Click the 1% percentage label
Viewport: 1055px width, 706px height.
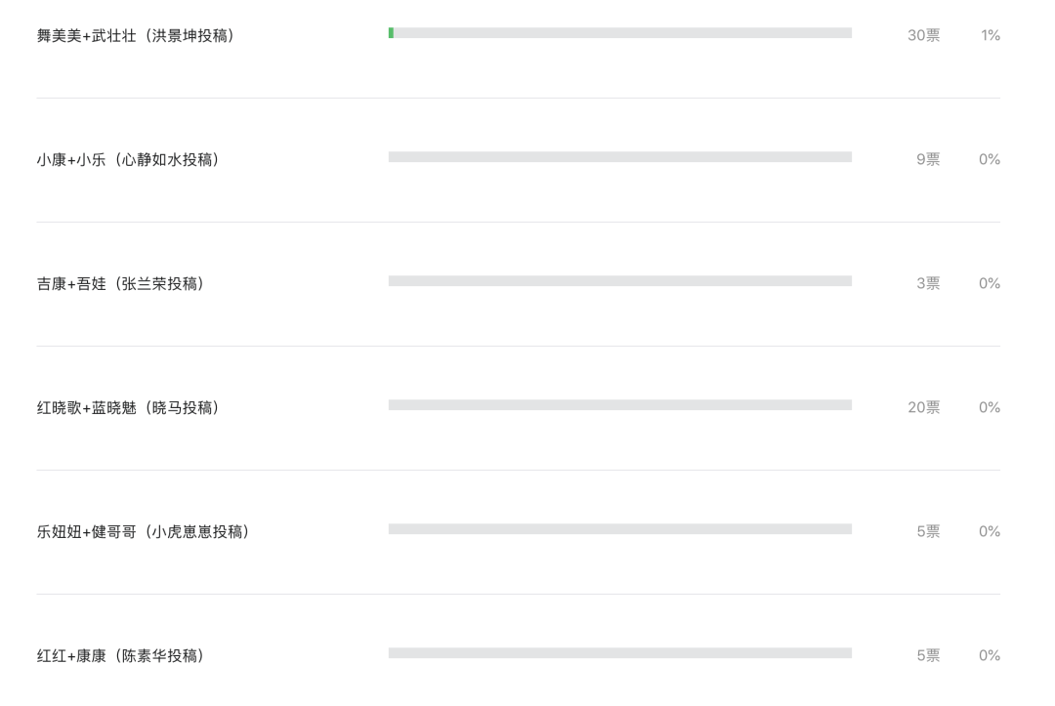tap(991, 35)
